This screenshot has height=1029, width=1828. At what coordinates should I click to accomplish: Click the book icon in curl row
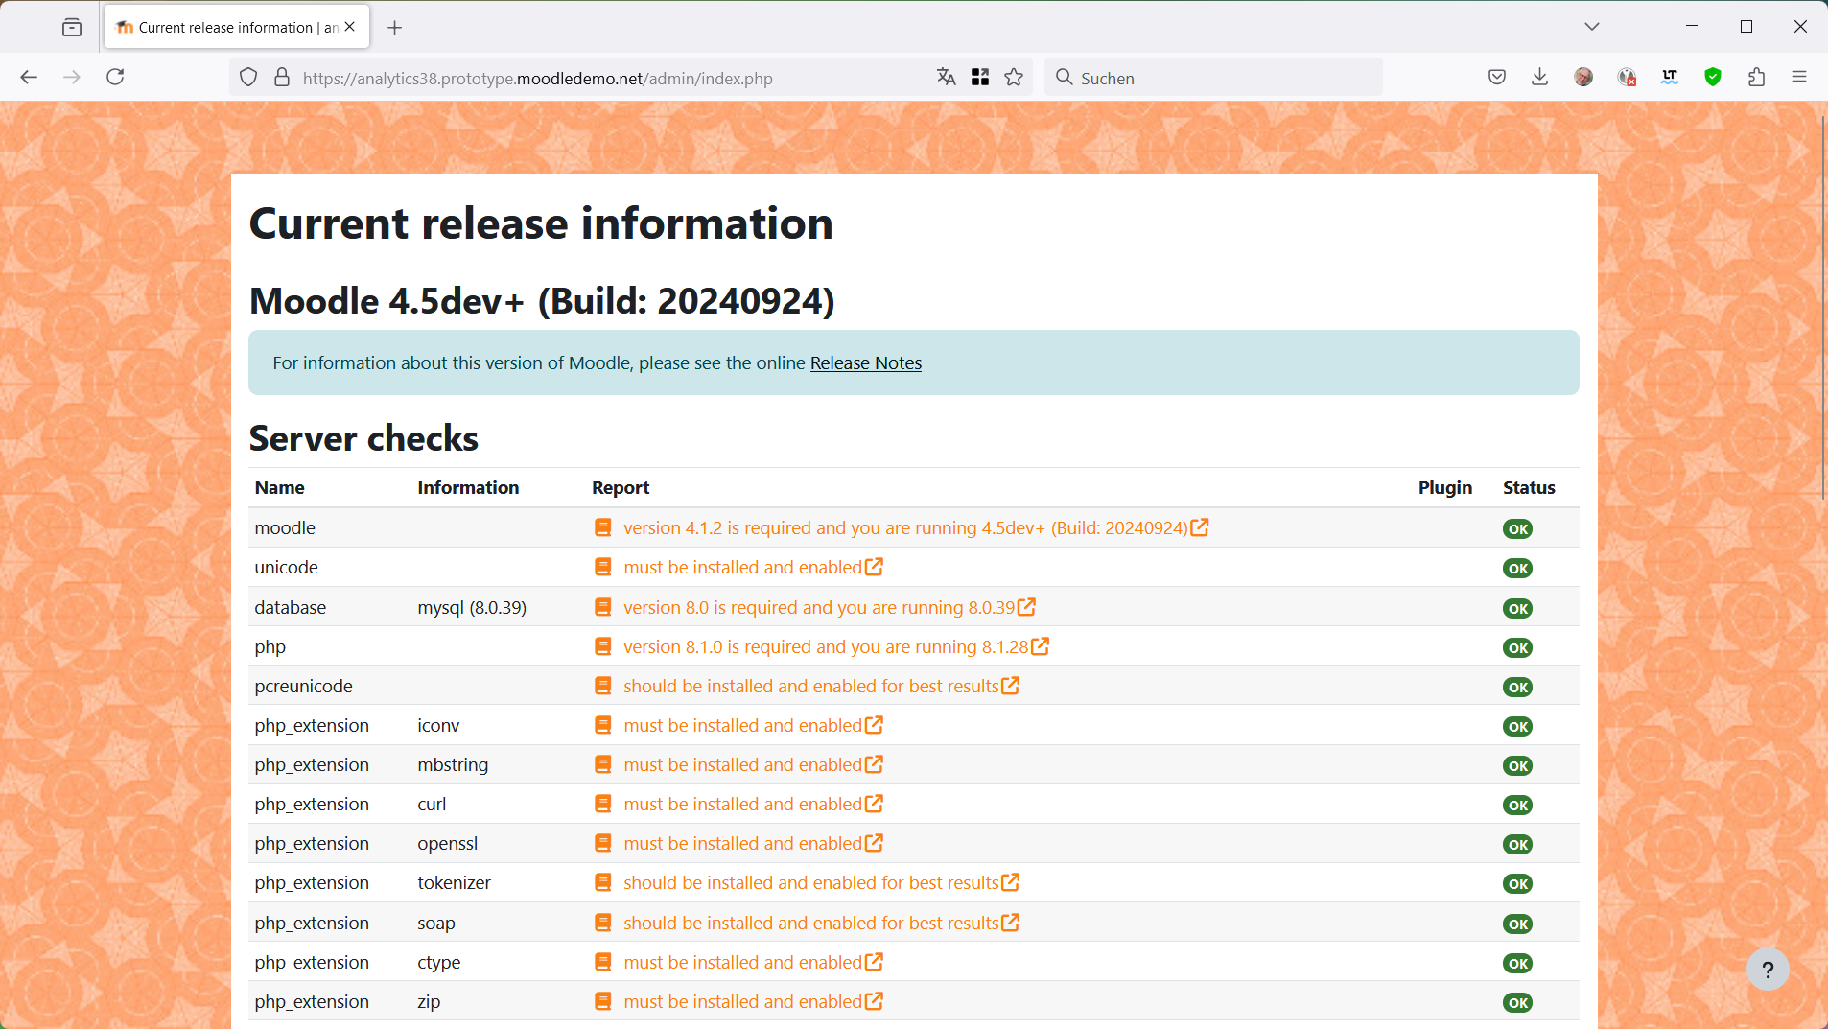tap(602, 805)
